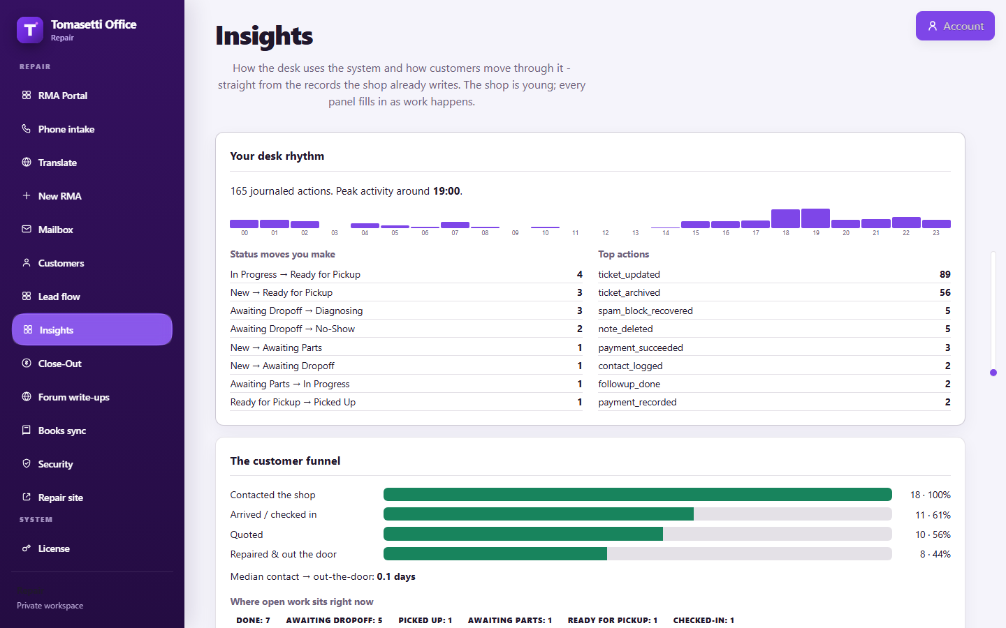Go to the License page
1006x628 pixels.
92,548
